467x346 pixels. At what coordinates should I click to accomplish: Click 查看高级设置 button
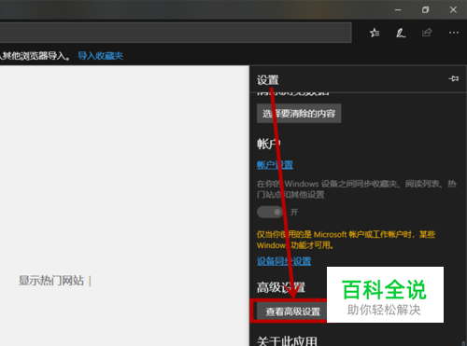[292, 311]
